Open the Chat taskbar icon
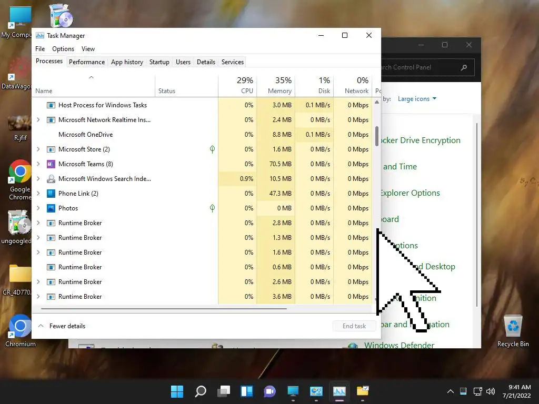This screenshot has height=404, width=539. pyautogui.click(x=270, y=391)
